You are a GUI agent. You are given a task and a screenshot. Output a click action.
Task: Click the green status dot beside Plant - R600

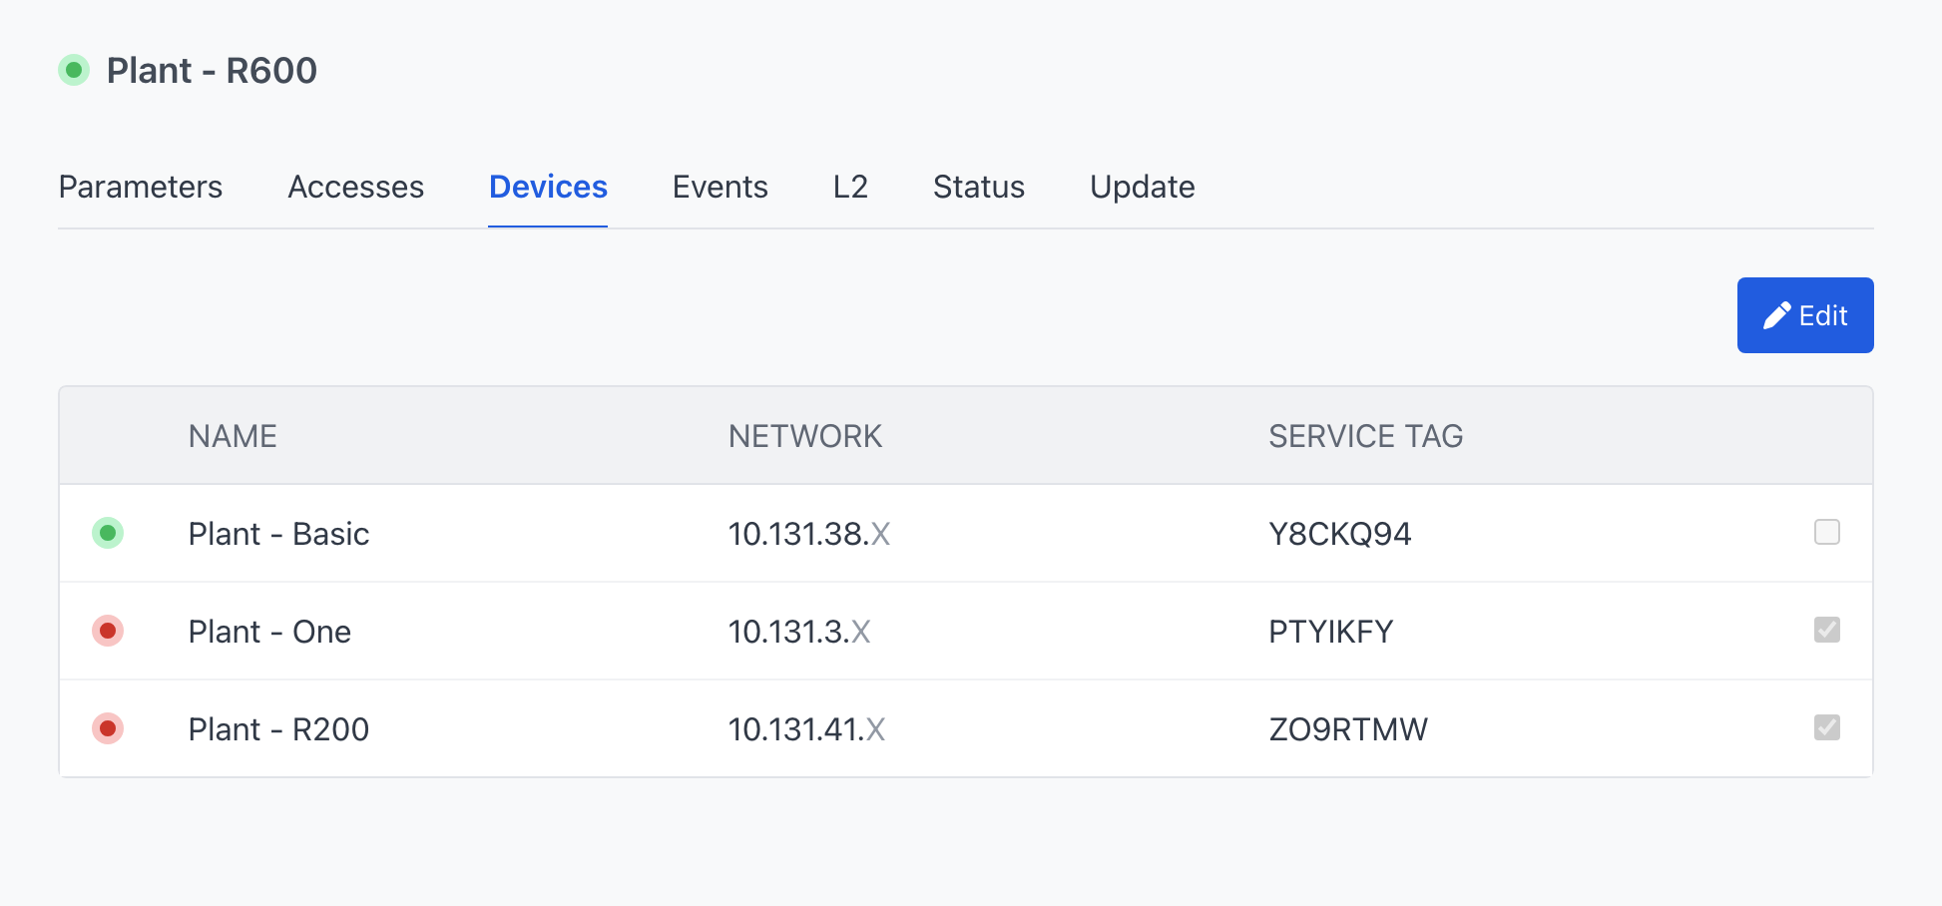tap(74, 70)
